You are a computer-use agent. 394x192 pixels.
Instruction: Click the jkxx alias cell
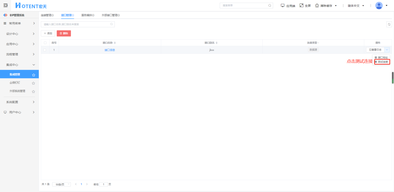[212, 50]
